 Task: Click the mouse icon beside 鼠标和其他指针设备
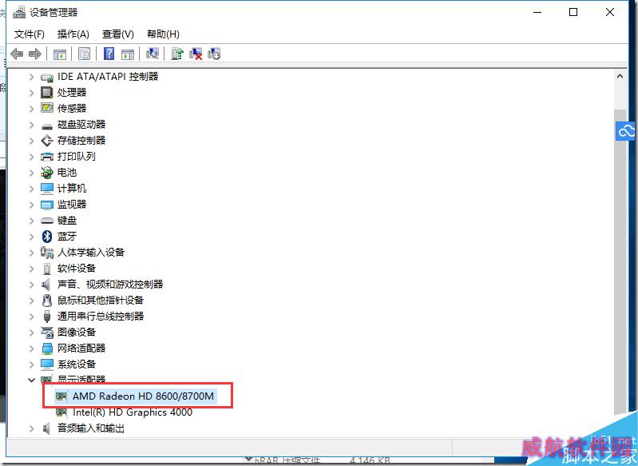pos(47,301)
